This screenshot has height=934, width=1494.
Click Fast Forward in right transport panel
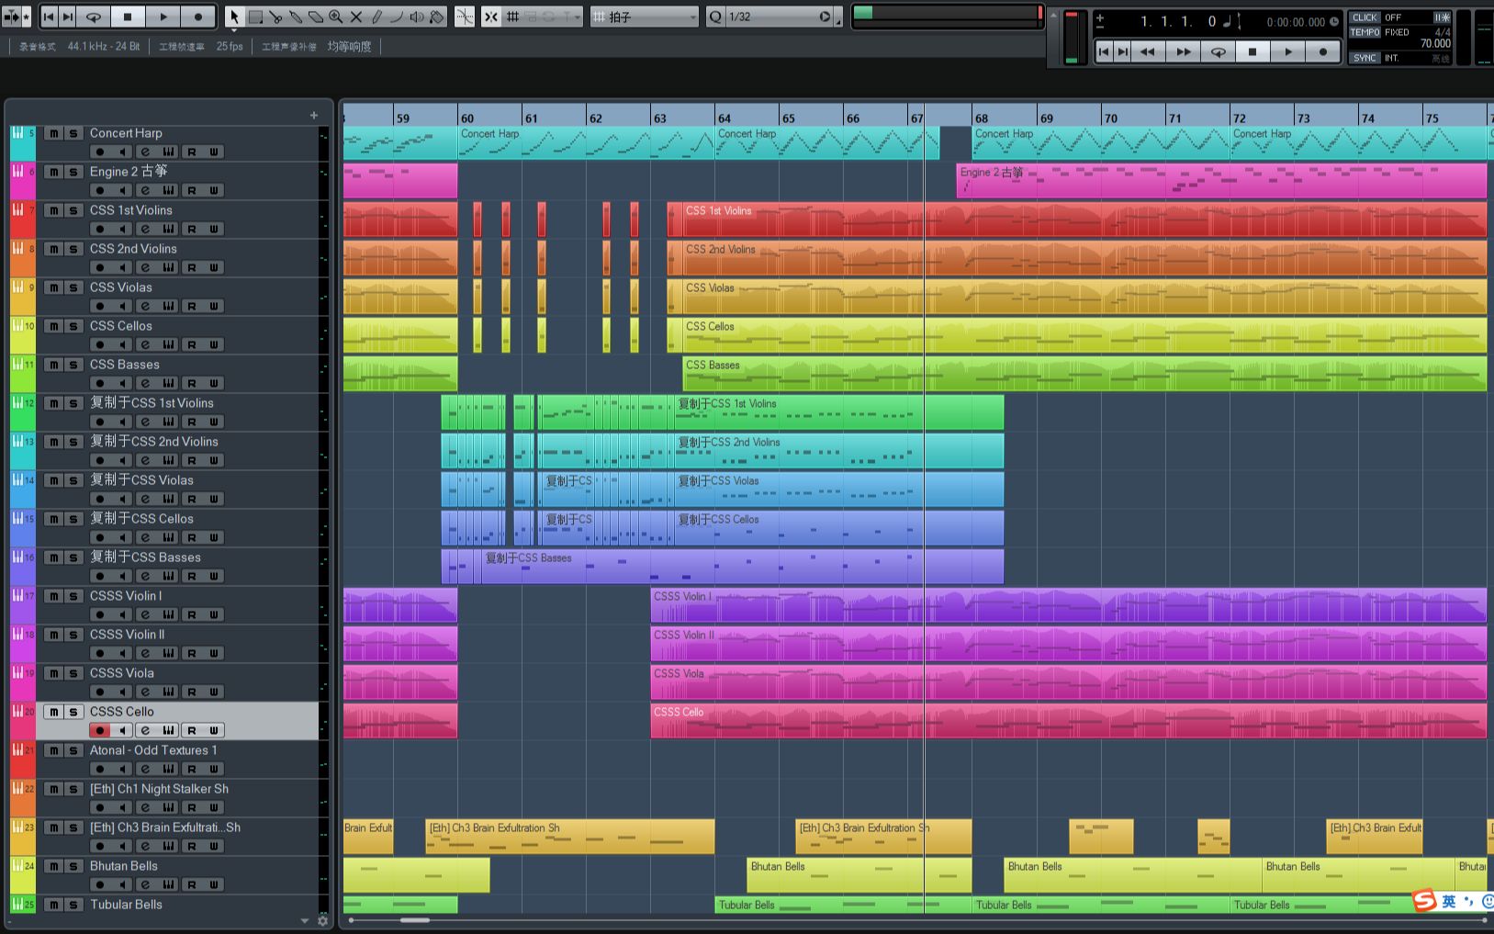tap(1184, 52)
